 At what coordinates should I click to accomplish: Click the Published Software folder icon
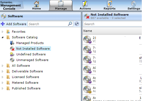click(8, 88)
